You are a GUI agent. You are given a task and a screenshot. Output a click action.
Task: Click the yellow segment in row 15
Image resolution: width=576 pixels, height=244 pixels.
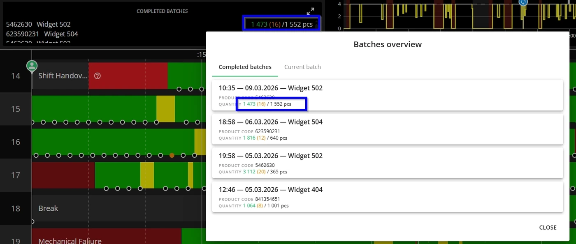[x=165, y=108]
